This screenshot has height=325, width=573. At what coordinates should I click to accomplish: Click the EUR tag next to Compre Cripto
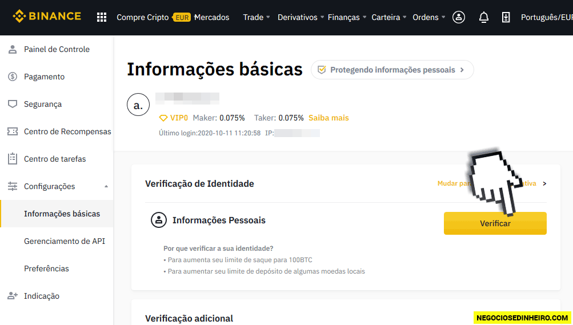click(182, 17)
